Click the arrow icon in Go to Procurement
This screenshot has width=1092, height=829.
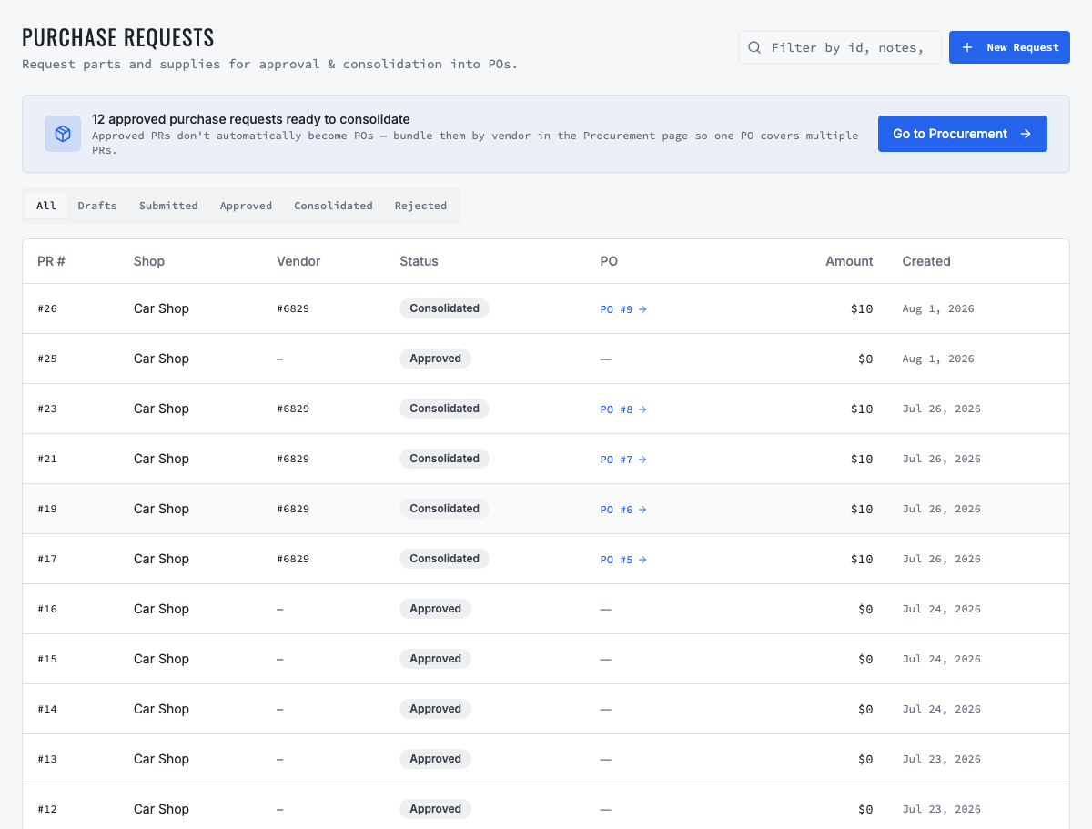tap(1026, 134)
